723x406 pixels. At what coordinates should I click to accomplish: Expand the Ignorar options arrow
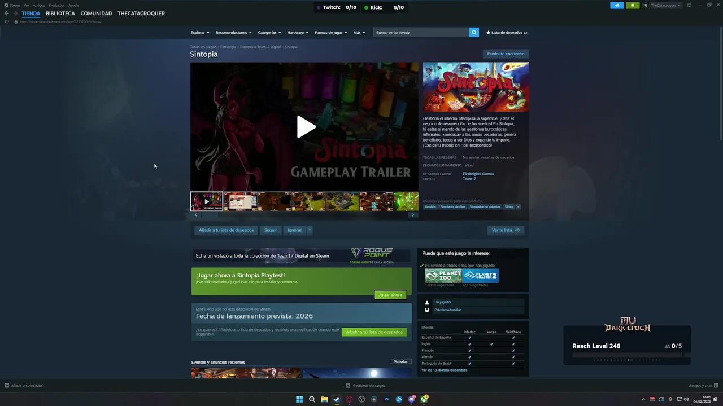pos(310,230)
